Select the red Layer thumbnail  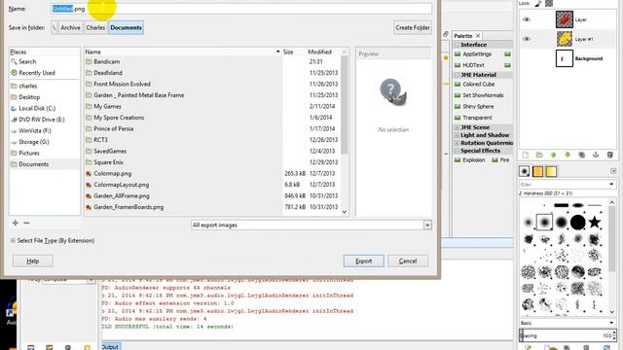click(x=565, y=19)
